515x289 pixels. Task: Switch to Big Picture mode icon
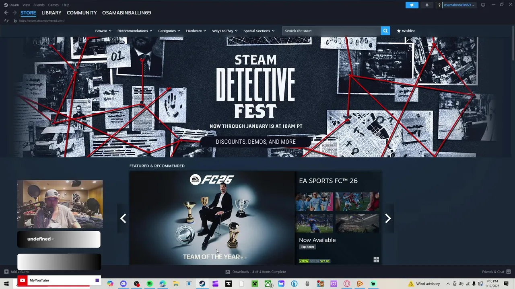point(483,5)
